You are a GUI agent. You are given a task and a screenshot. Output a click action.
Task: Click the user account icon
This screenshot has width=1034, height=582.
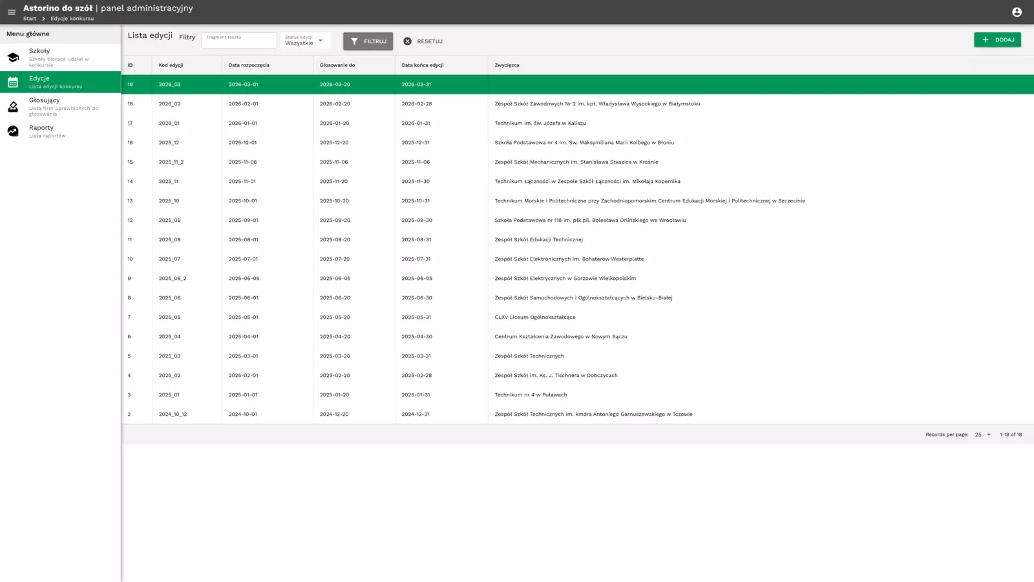[x=1015, y=12]
